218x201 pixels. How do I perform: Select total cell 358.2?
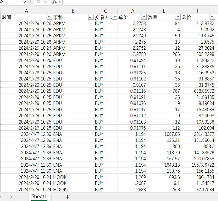click(x=198, y=146)
